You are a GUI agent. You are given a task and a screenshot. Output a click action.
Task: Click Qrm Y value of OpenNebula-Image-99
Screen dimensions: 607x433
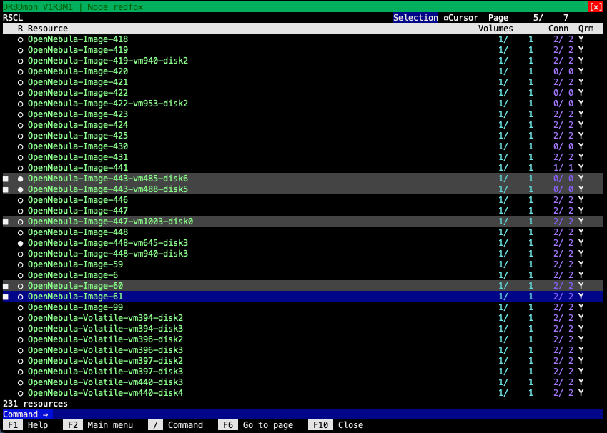tap(581, 307)
